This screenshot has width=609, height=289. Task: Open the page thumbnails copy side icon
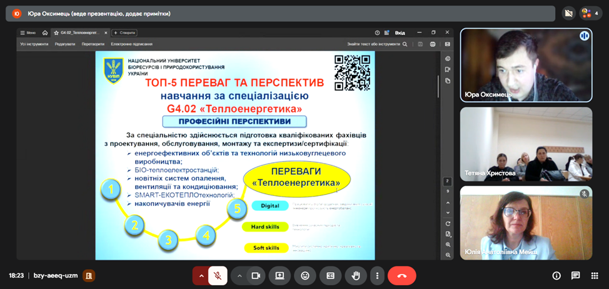[x=448, y=81]
